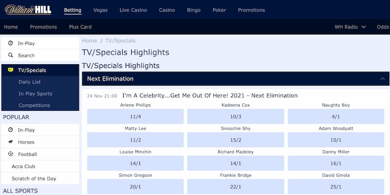The width and height of the screenshot is (390, 195).
Task: Switch to the Vegas tab
Action: [100, 10]
